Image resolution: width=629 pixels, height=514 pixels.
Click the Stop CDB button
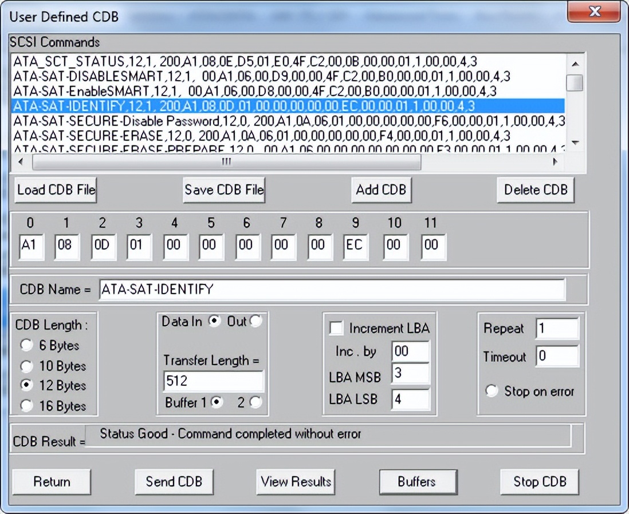pos(539,481)
